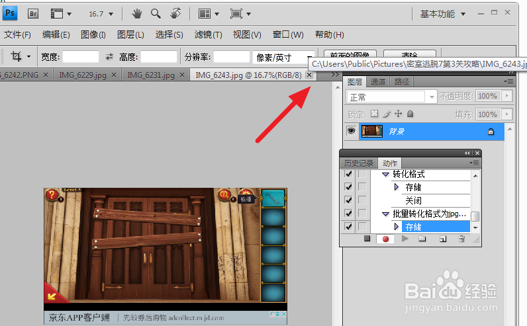Select the Hand tool in the top bar
Screen dimensions: 527x326
click(136, 14)
